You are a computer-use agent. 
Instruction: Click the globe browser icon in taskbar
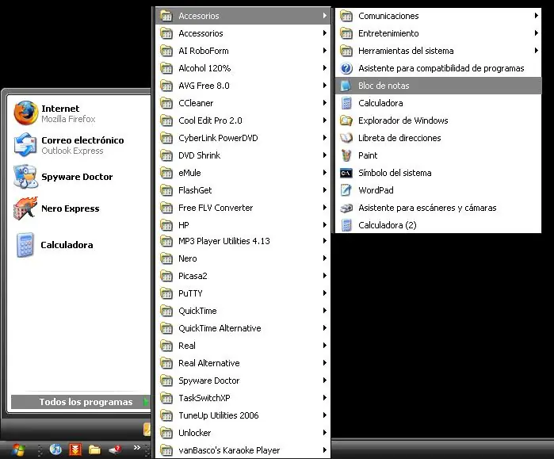point(55,449)
